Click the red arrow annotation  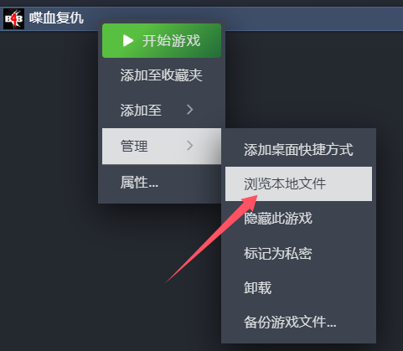(211, 239)
